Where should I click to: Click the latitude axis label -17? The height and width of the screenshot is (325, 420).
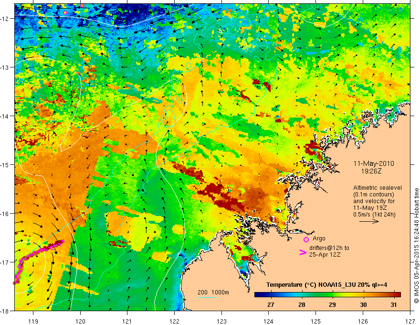5,262
